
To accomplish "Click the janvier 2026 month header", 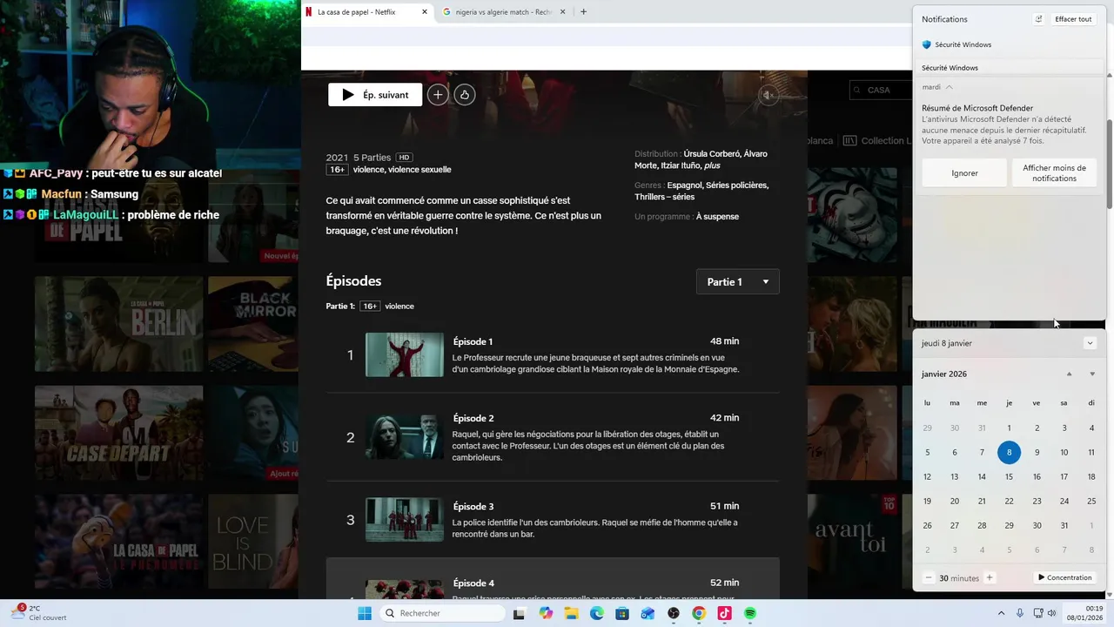I will [x=944, y=374].
